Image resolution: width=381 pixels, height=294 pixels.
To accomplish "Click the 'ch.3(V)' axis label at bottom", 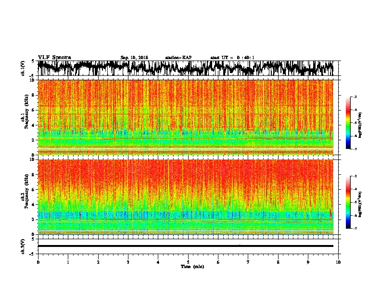I will 23,246.
